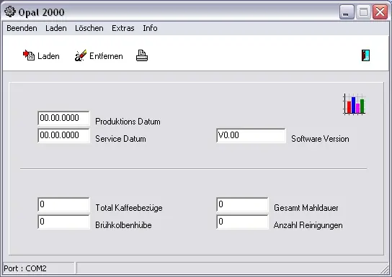The image size is (392, 277).
Task: Click the Entfernen eraser toolbar icon
Action: [x=81, y=55]
